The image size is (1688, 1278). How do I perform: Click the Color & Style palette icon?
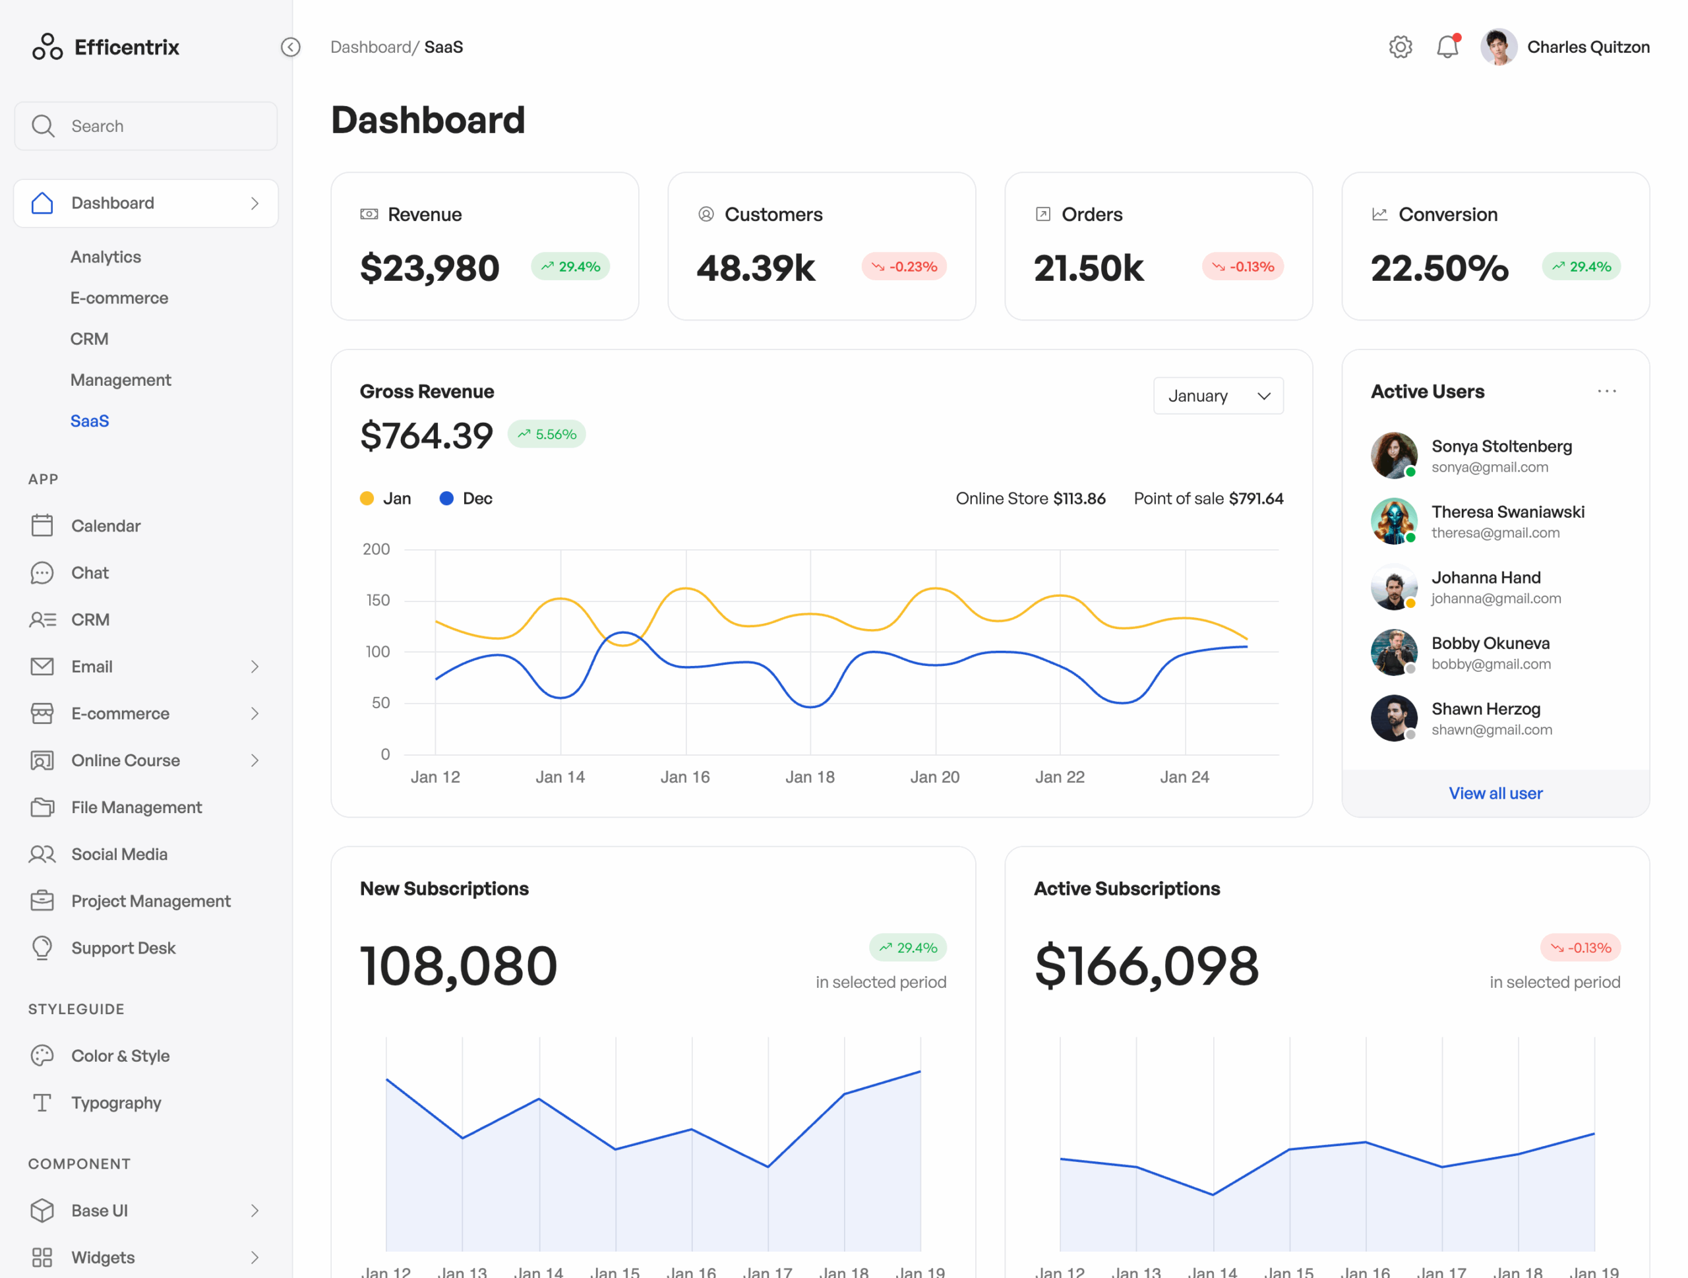click(42, 1056)
